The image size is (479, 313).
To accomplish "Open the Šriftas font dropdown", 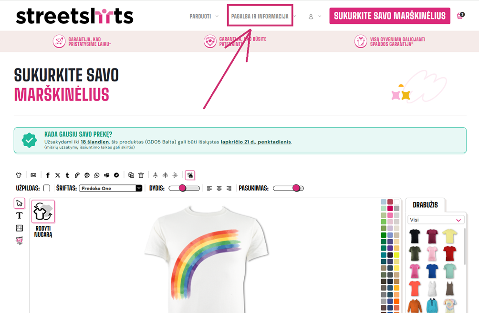I will pos(111,188).
